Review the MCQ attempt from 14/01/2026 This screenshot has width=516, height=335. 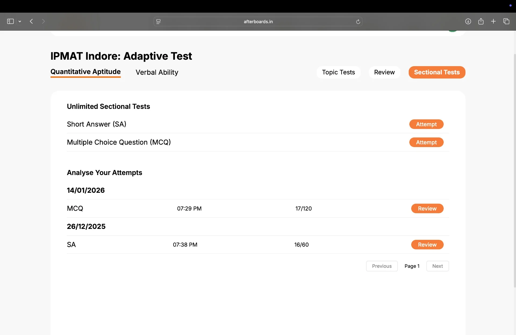click(x=427, y=208)
